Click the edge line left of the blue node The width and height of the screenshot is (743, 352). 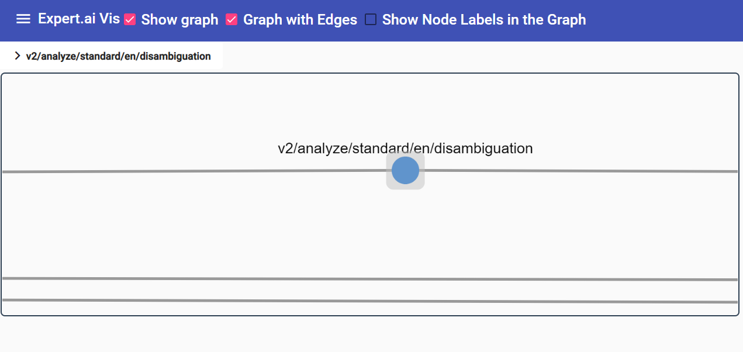click(x=194, y=171)
